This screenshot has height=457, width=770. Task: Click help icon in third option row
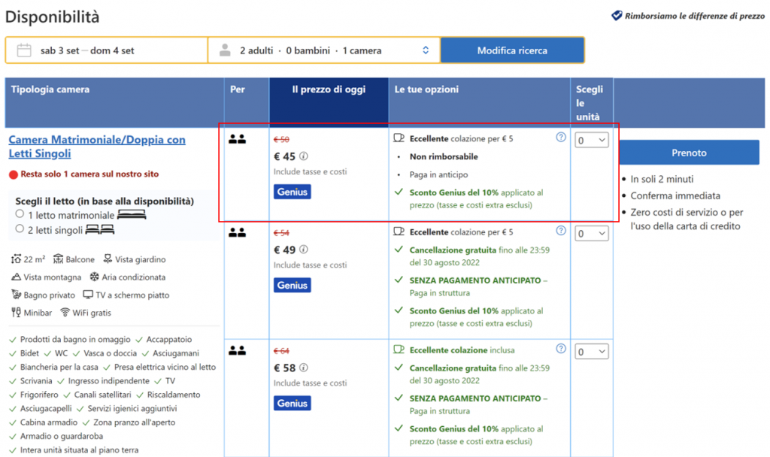pyautogui.click(x=561, y=349)
